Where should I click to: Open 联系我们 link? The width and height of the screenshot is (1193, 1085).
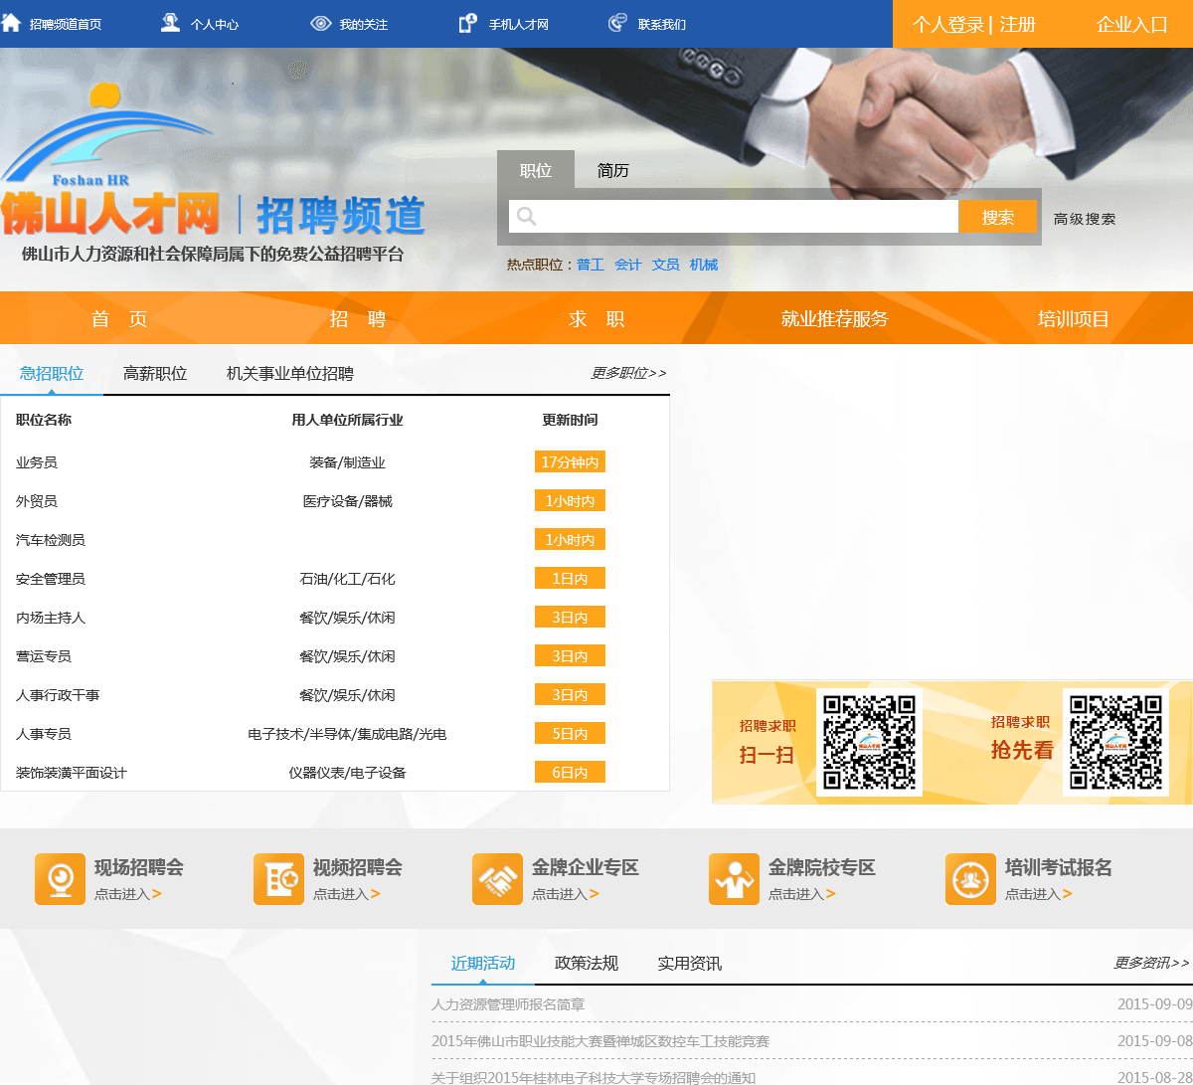(662, 24)
